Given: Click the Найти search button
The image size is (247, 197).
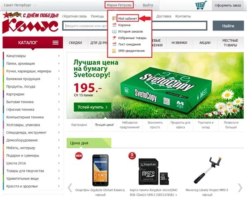Looking at the screenshot, I should point(228,26).
